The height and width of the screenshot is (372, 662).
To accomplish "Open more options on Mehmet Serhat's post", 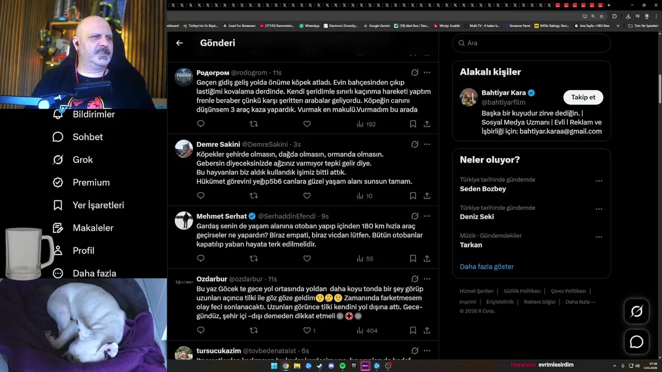I will [x=427, y=216].
